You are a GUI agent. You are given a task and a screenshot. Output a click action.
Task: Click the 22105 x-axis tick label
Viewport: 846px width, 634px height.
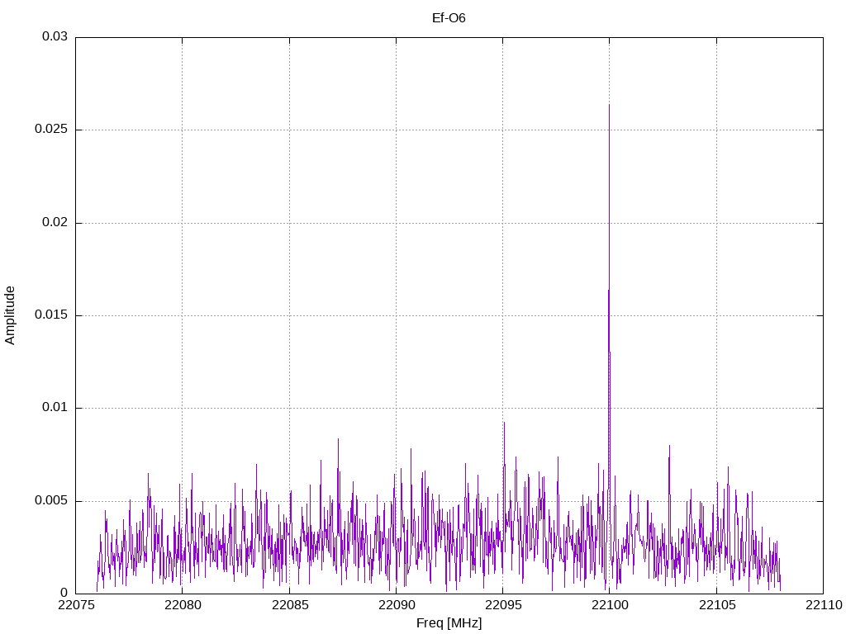coord(716,605)
